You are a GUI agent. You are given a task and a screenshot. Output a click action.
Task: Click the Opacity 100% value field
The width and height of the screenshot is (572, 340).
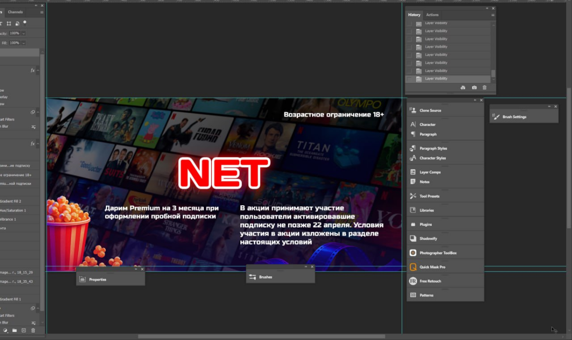pyautogui.click(x=14, y=33)
